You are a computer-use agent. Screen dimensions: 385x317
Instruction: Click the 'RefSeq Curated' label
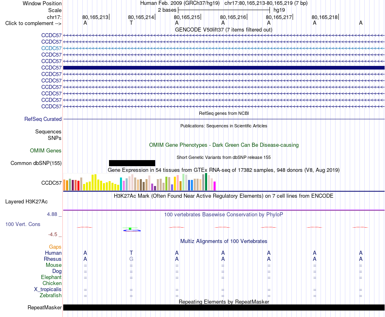pos(43,119)
